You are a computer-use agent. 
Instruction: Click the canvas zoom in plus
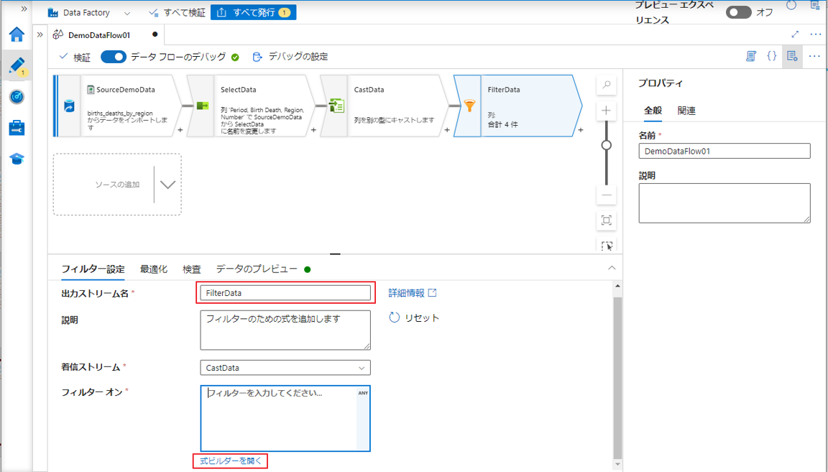[x=606, y=111]
